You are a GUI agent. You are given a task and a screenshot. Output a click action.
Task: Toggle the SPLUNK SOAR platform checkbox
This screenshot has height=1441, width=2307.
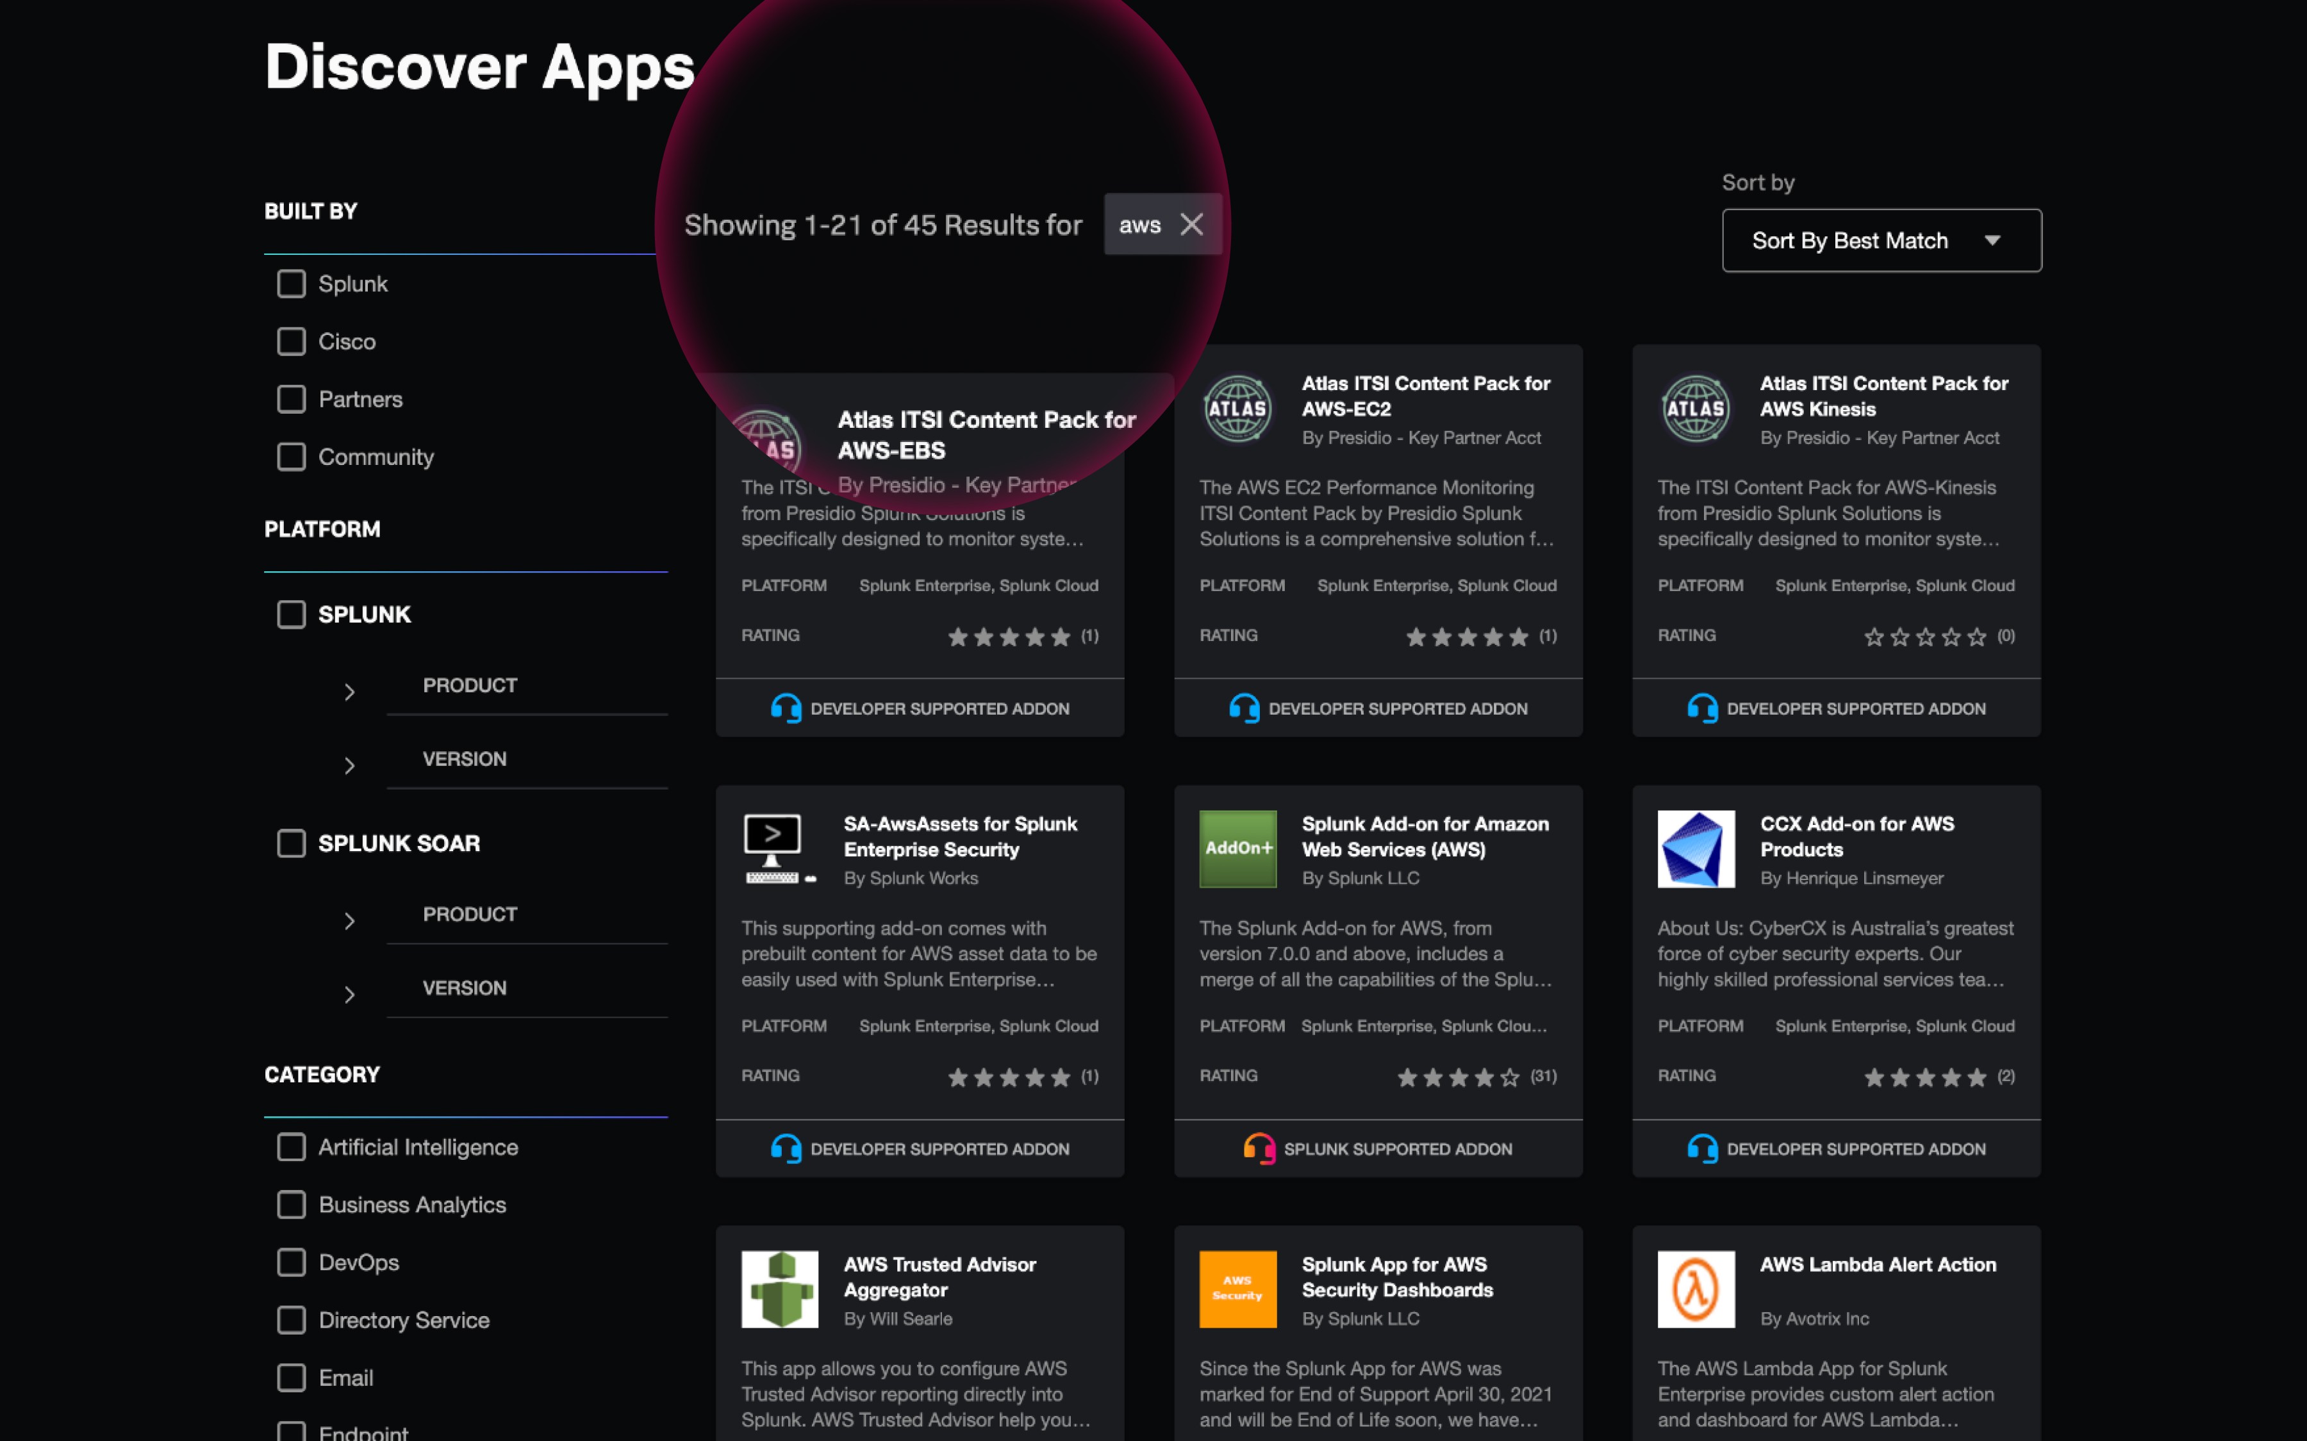[x=291, y=843]
